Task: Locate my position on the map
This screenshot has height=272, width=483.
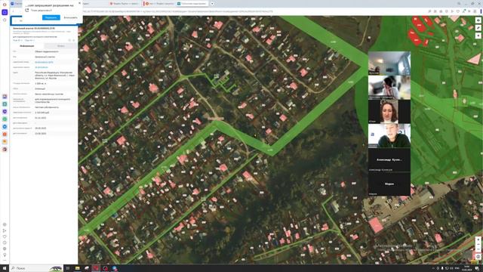Action: tap(478, 257)
